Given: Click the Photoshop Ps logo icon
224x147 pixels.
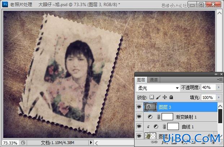Looking at the screenshot, I should 5,4.
